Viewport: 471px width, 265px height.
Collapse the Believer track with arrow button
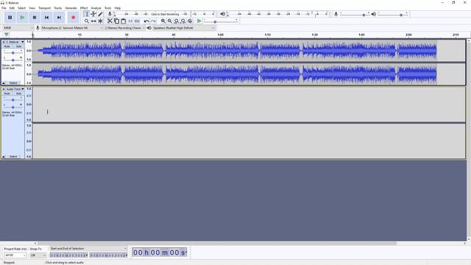tap(4, 82)
